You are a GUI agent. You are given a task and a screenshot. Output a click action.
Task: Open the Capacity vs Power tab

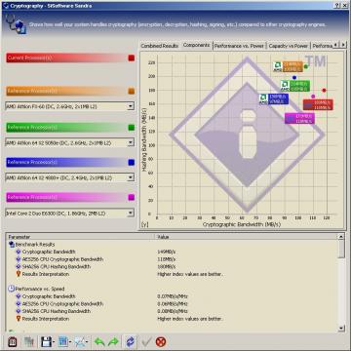click(x=289, y=46)
